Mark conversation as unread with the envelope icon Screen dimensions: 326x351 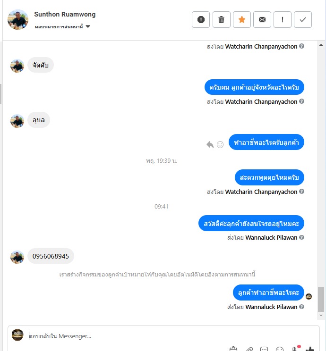coord(262,20)
